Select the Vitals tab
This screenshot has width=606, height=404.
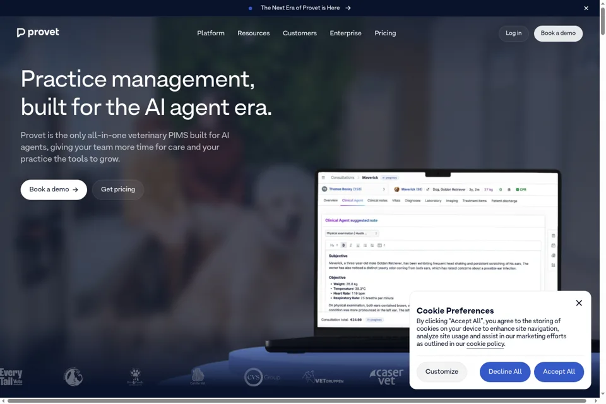(x=396, y=201)
